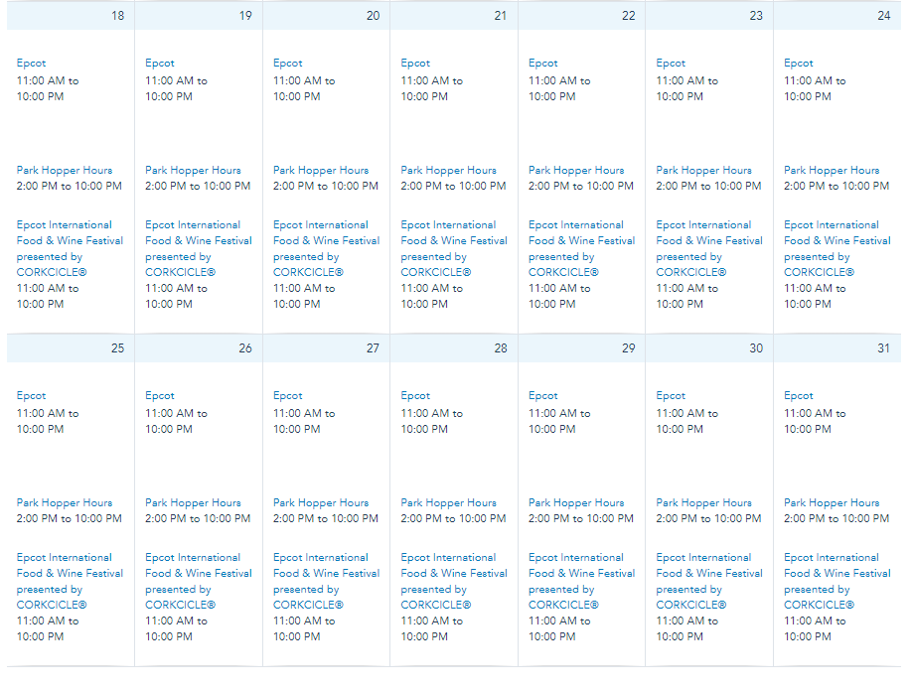Click Park Hopper Hours on day 25

[64, 502]
